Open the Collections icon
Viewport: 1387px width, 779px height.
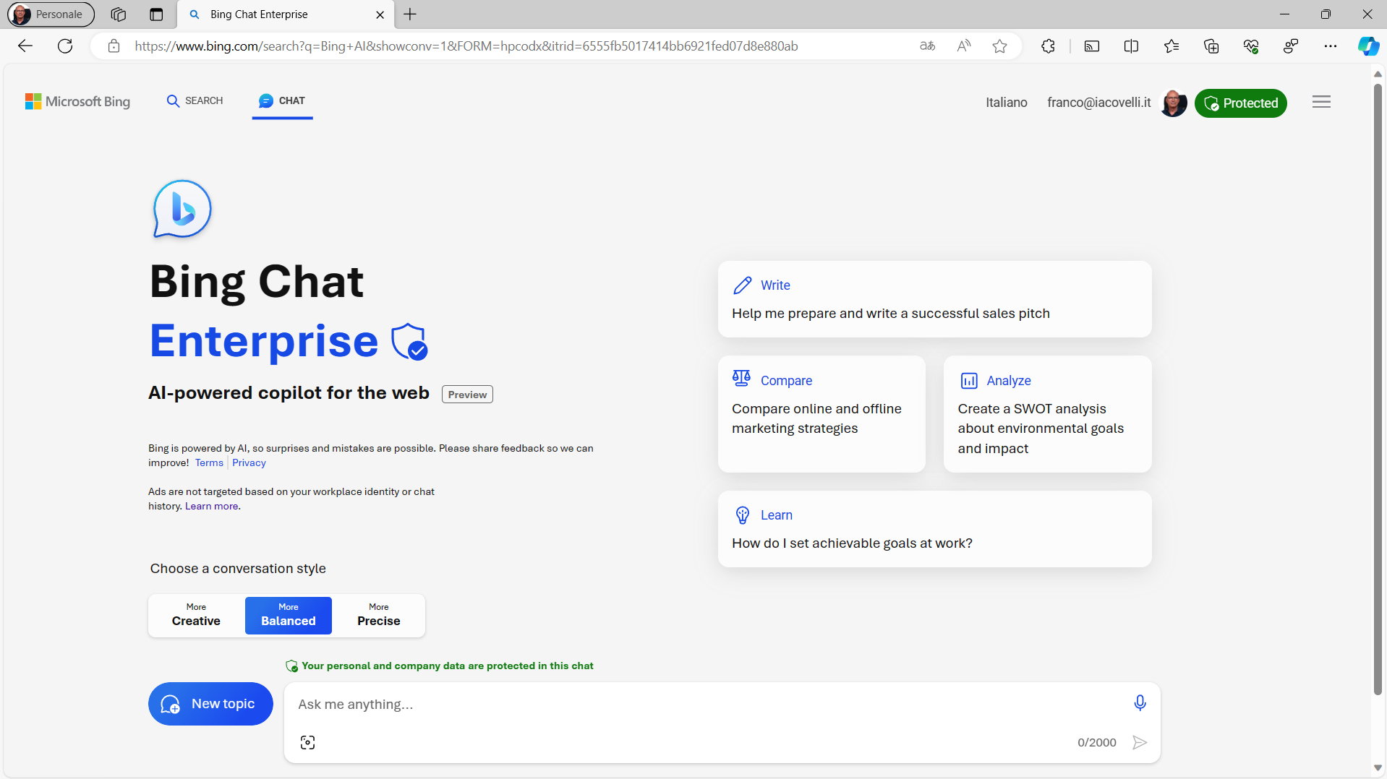(x=1211, y=46)
